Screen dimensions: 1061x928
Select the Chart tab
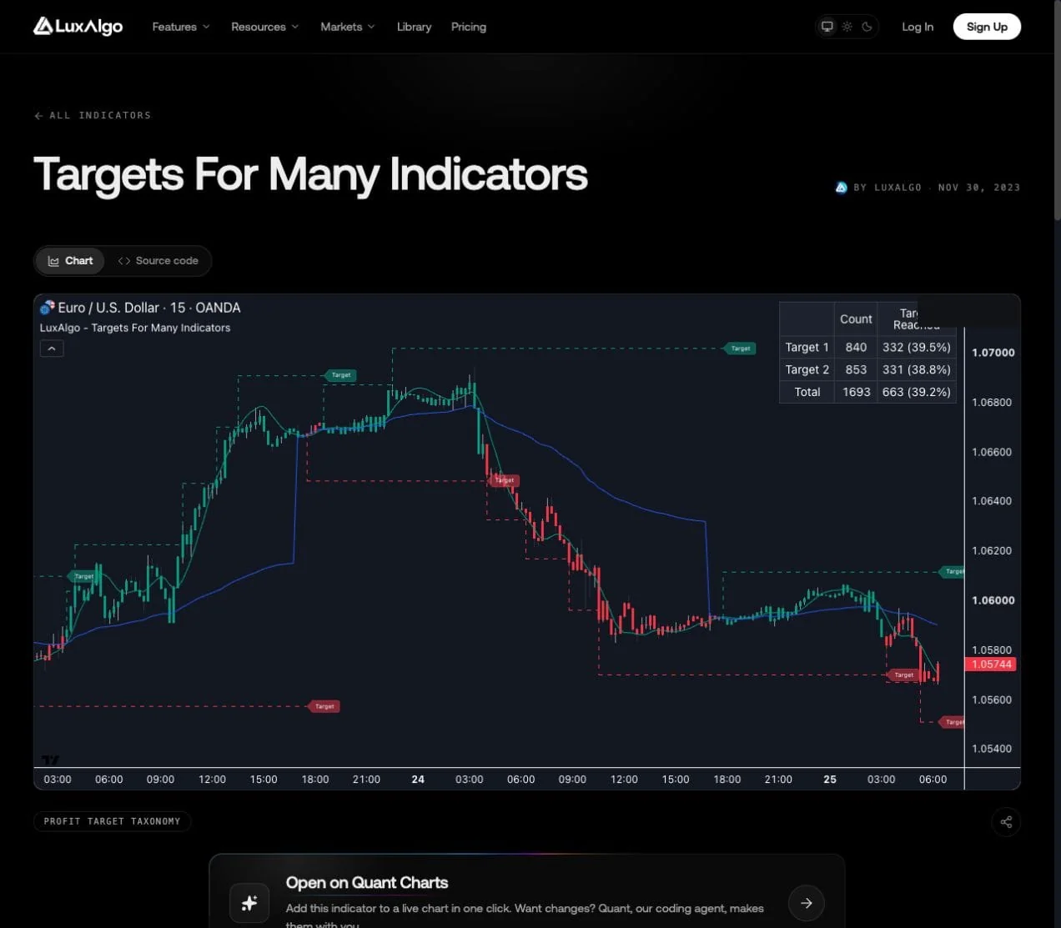point(70,261)
